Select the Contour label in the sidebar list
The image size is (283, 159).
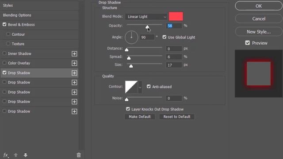tap(18, 34)
